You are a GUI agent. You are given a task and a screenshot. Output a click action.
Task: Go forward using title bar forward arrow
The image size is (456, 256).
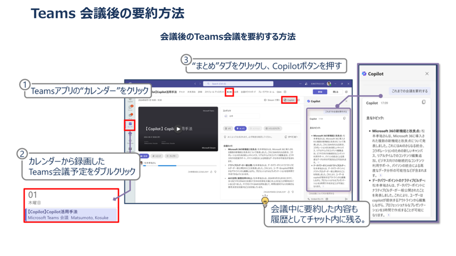[199, 83]
